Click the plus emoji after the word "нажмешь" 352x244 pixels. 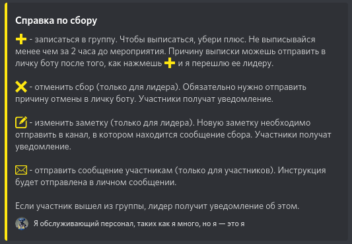pyautogui.click(x=170, y=63)
